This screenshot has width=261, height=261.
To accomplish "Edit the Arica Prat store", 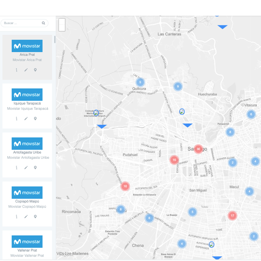I will [x=26, y=70].
